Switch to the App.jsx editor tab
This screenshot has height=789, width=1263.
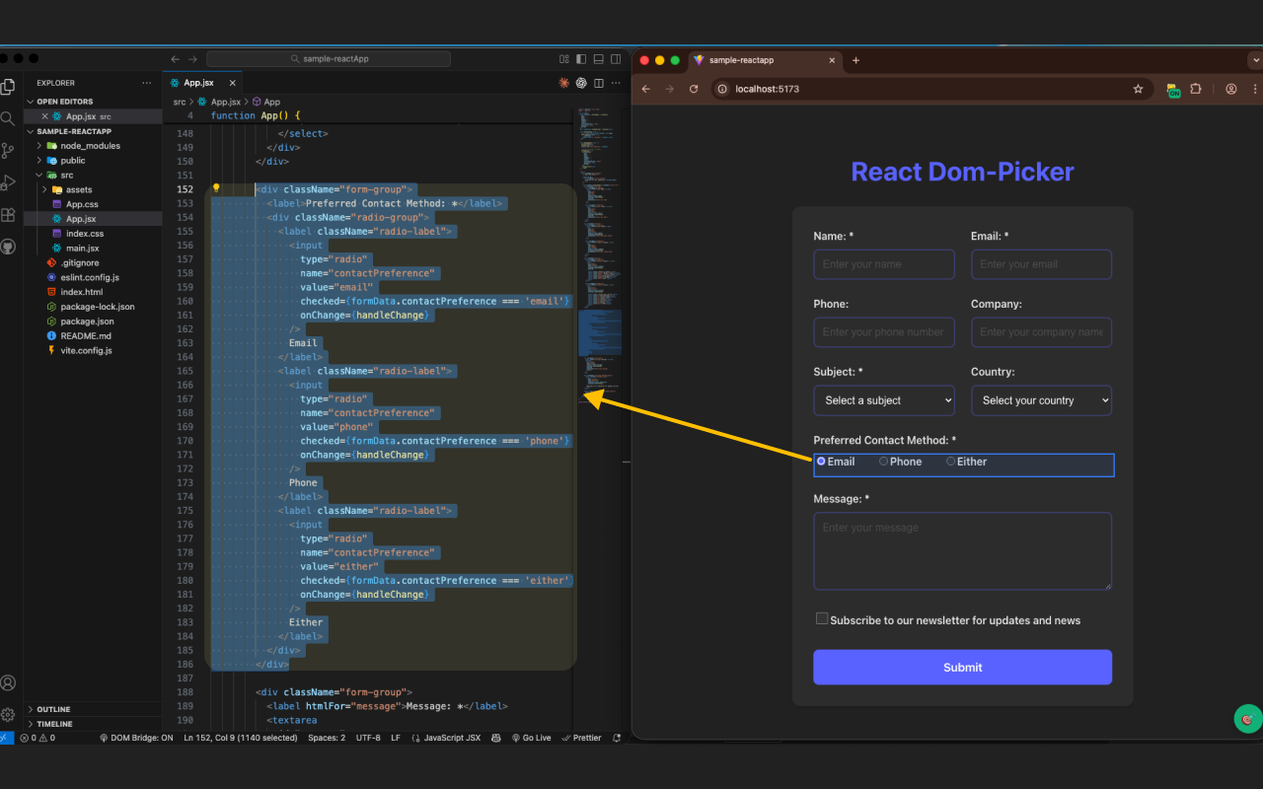[x=199, y=82]
